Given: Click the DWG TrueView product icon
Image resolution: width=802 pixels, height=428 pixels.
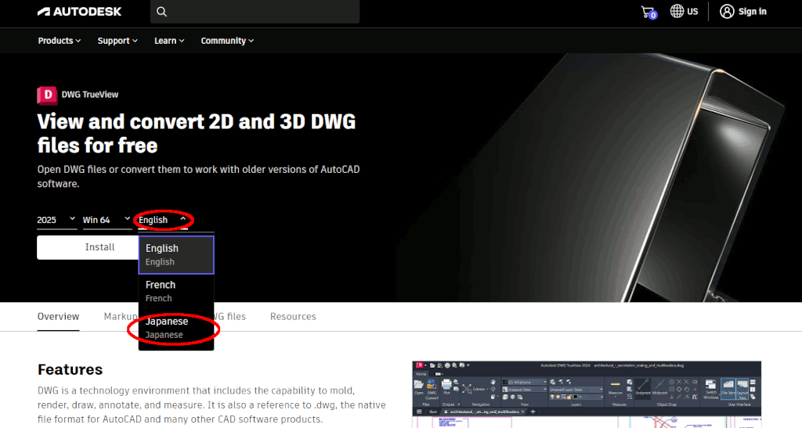Looking at the screenshot, I should (47, 95).
